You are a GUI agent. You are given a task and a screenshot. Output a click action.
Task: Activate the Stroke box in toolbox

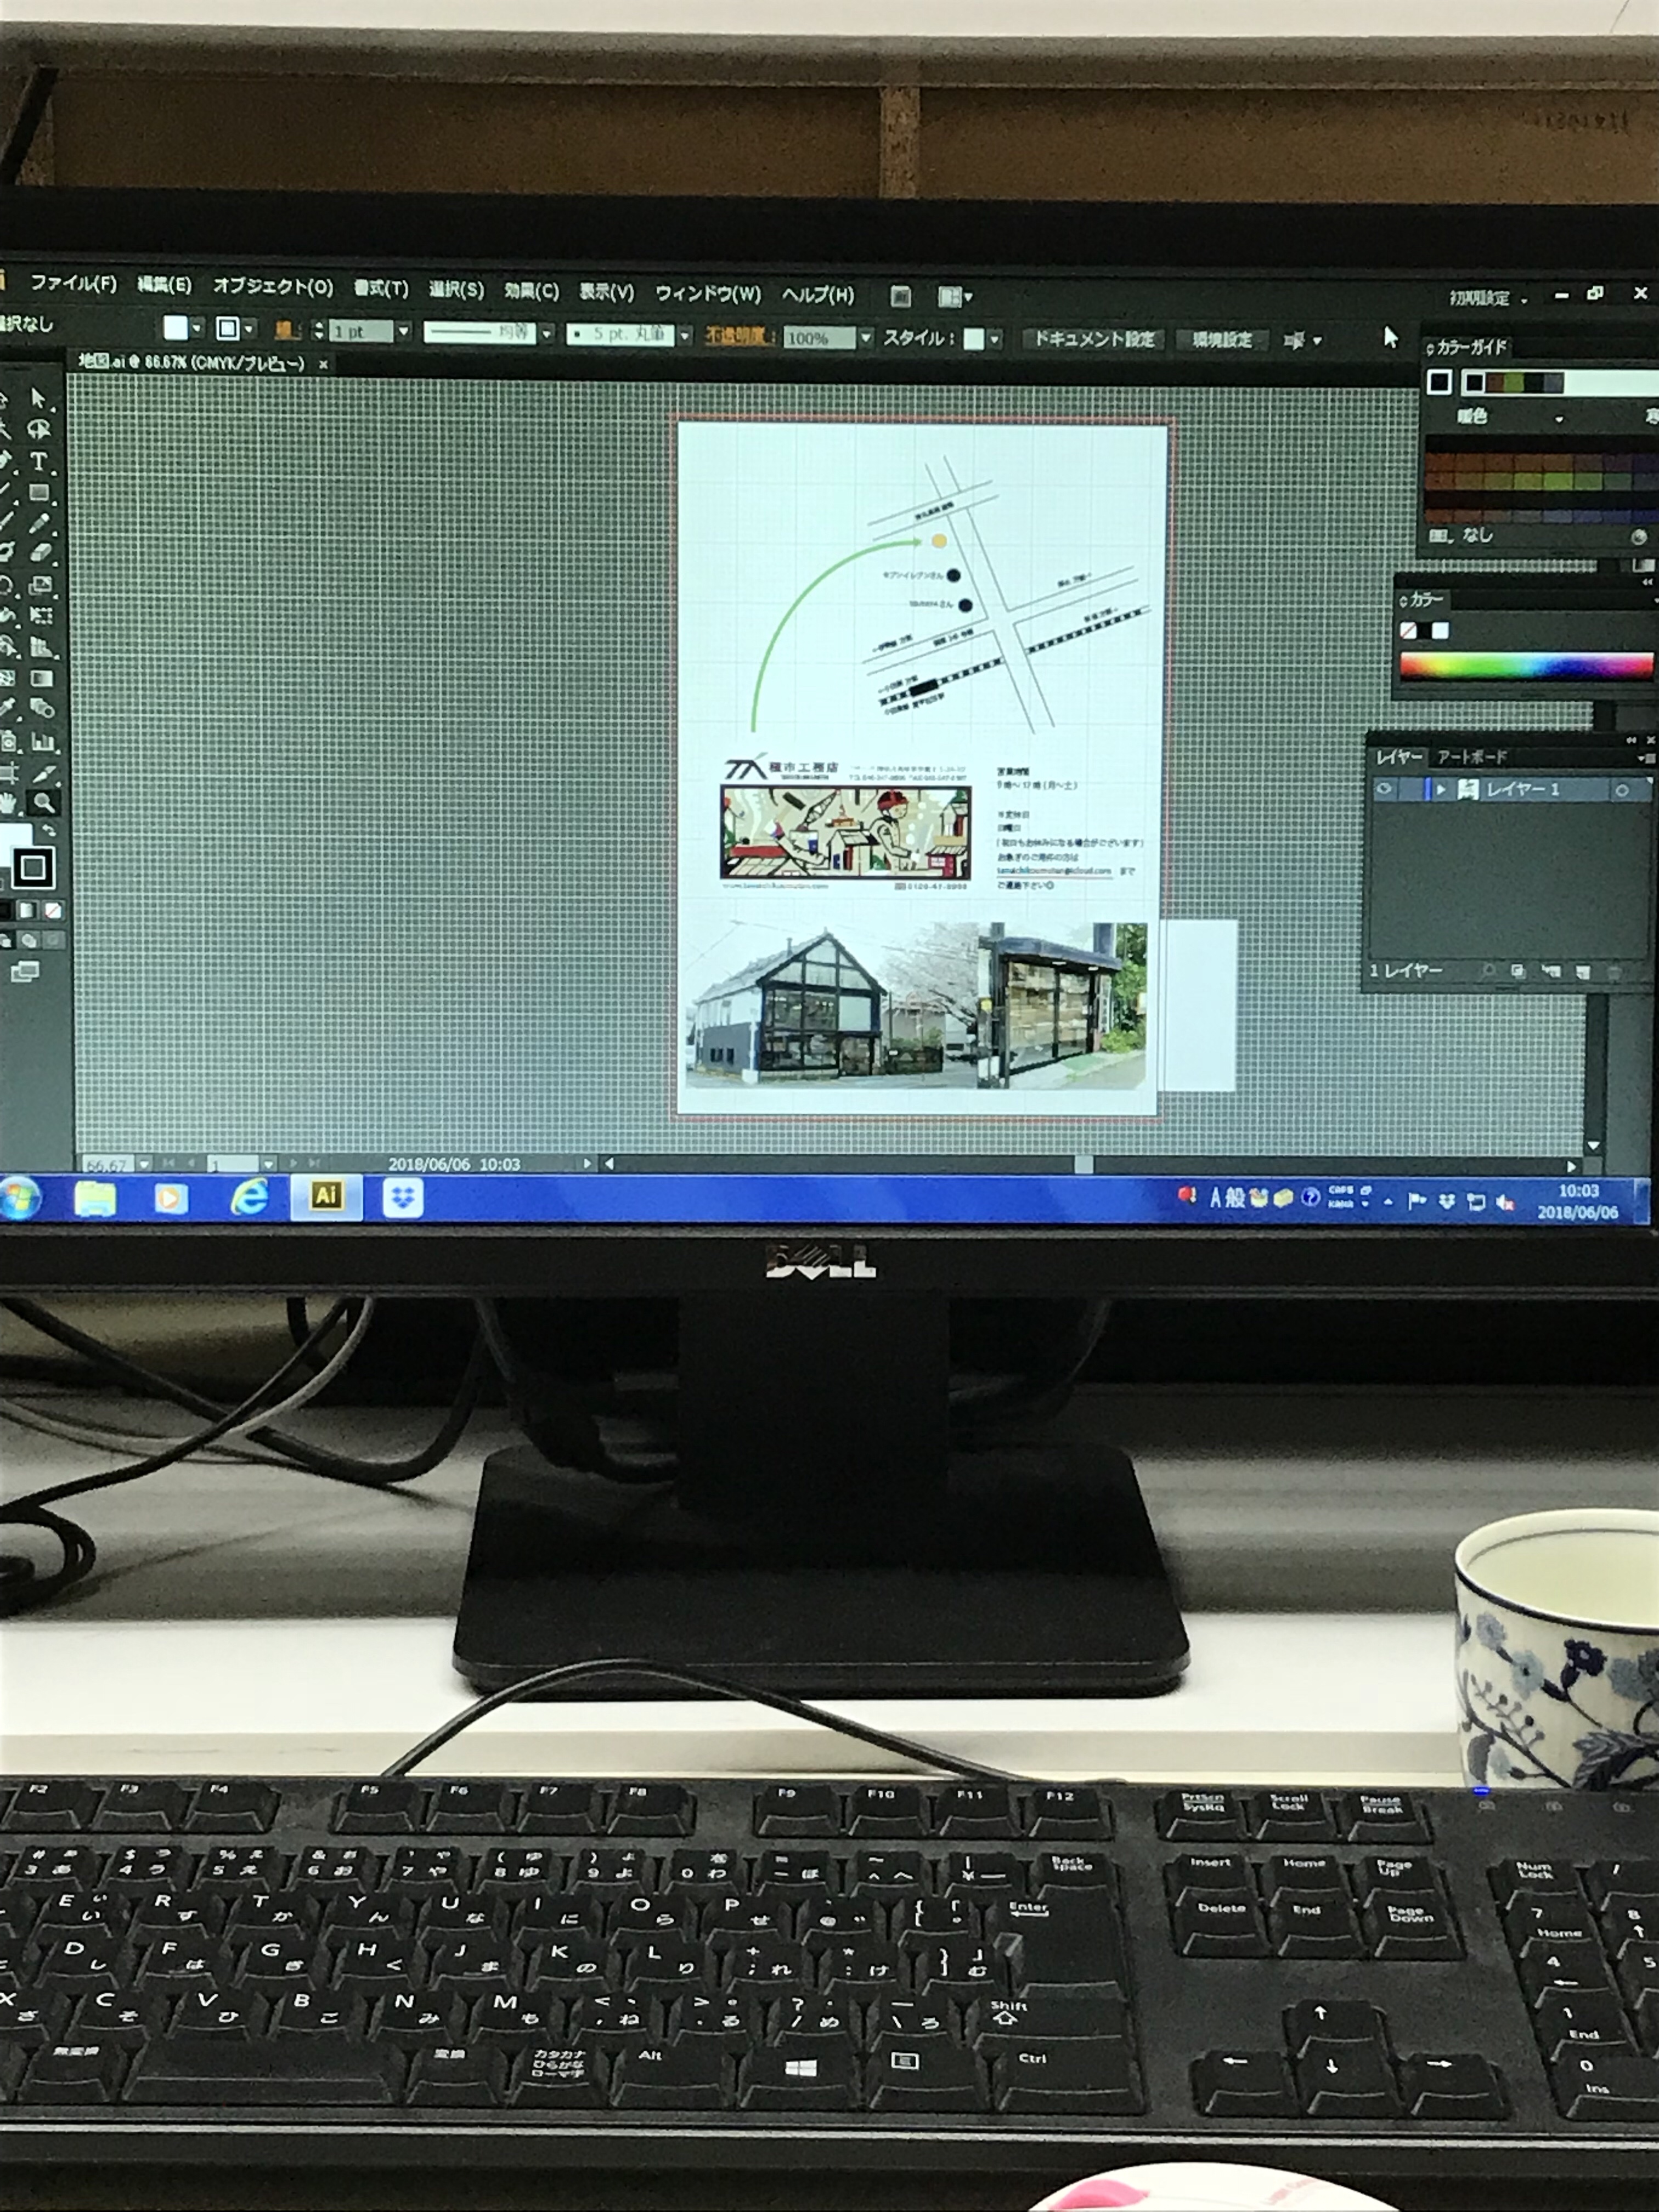click(32, 867)
